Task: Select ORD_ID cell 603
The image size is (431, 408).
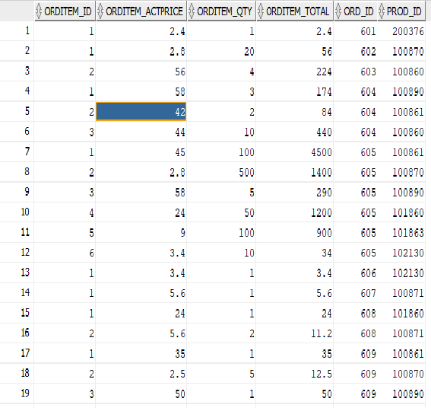Action: point(356,72)
